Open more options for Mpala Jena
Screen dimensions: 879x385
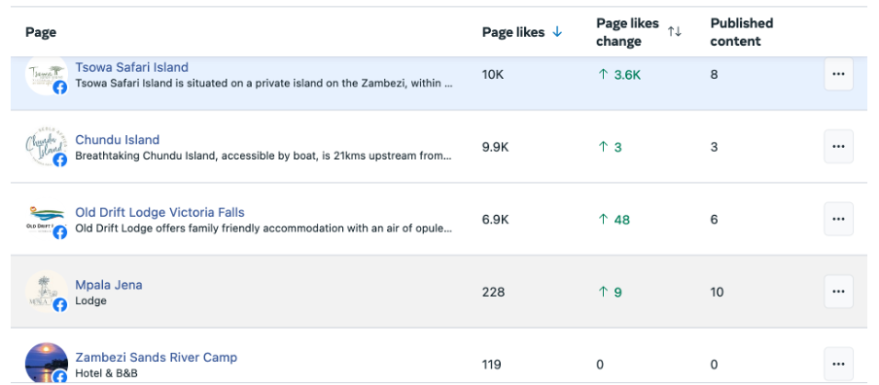[838, 292]
